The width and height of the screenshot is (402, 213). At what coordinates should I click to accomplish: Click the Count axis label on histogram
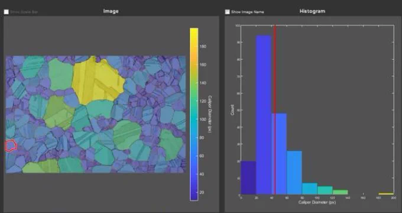click(232, 110)
